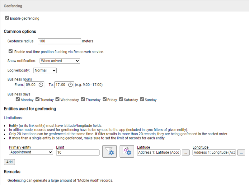Open the Latitude field browse (...) button
Screen dimensions: 249x185
tap(186, 152)
